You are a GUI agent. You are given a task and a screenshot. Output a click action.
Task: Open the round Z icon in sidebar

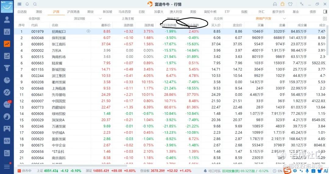7,92
